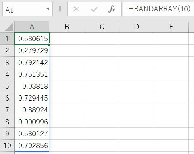Select row 9 header

(x=7, y=134)
